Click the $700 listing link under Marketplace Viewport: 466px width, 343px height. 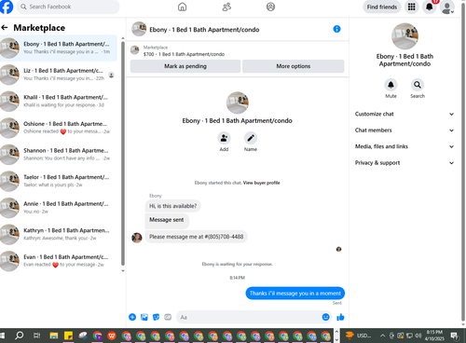184,54
